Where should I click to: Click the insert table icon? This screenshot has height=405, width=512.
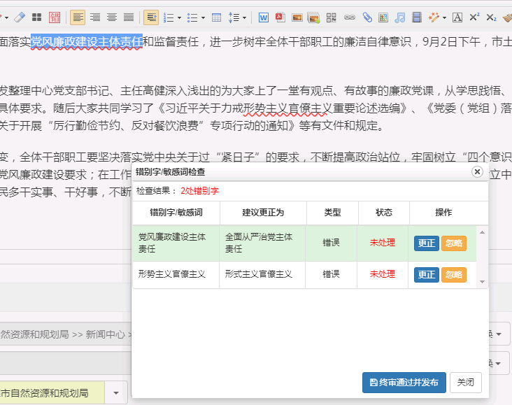pyautogui.click(x=216, y=17)
